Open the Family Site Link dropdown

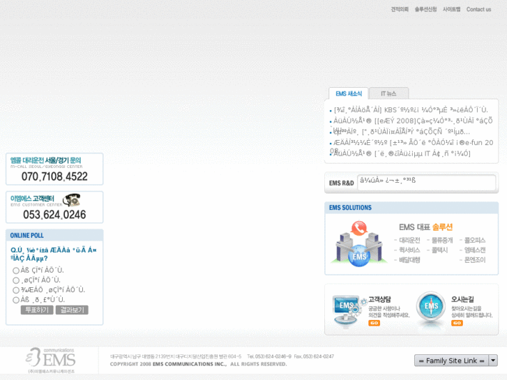point(456,360)
